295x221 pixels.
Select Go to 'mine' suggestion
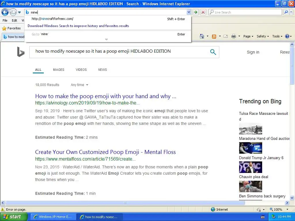tap(108, 34)
